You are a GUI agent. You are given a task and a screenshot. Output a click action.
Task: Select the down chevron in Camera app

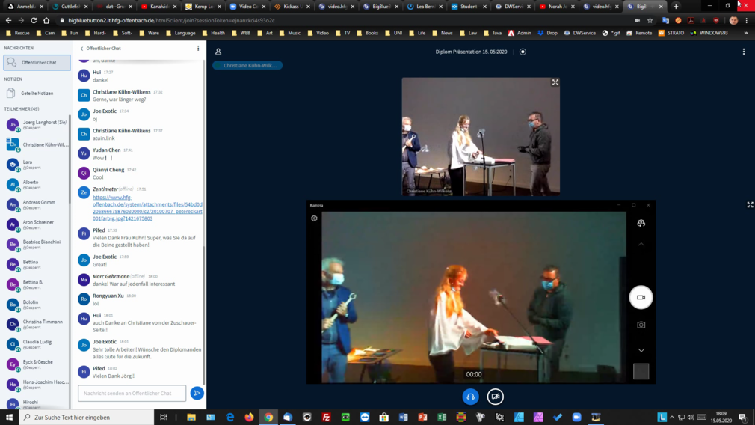641,350
